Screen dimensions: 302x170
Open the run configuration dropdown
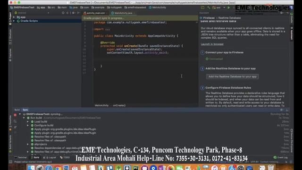[219, 8]
